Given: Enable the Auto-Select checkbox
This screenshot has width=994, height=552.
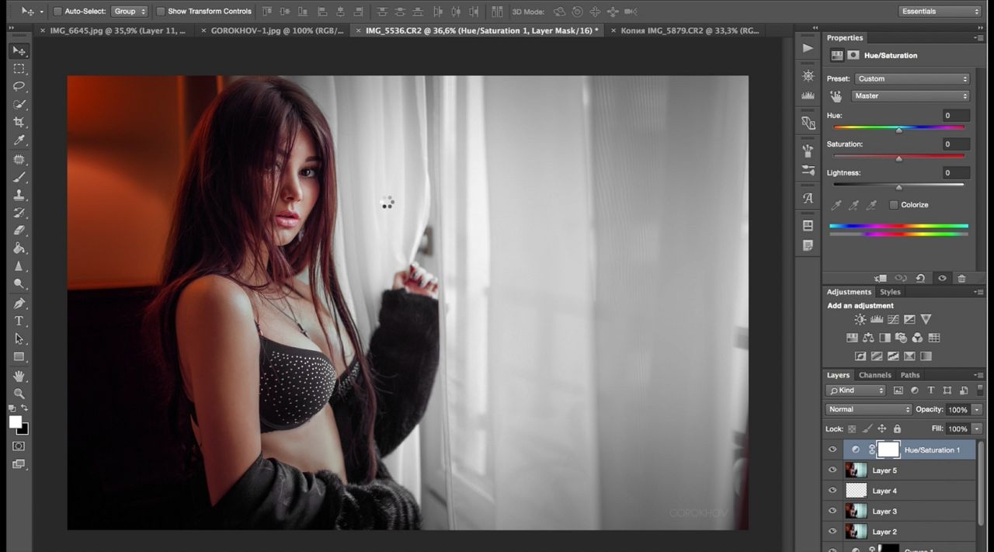Looking at the screenshot, I should [57, 12].
